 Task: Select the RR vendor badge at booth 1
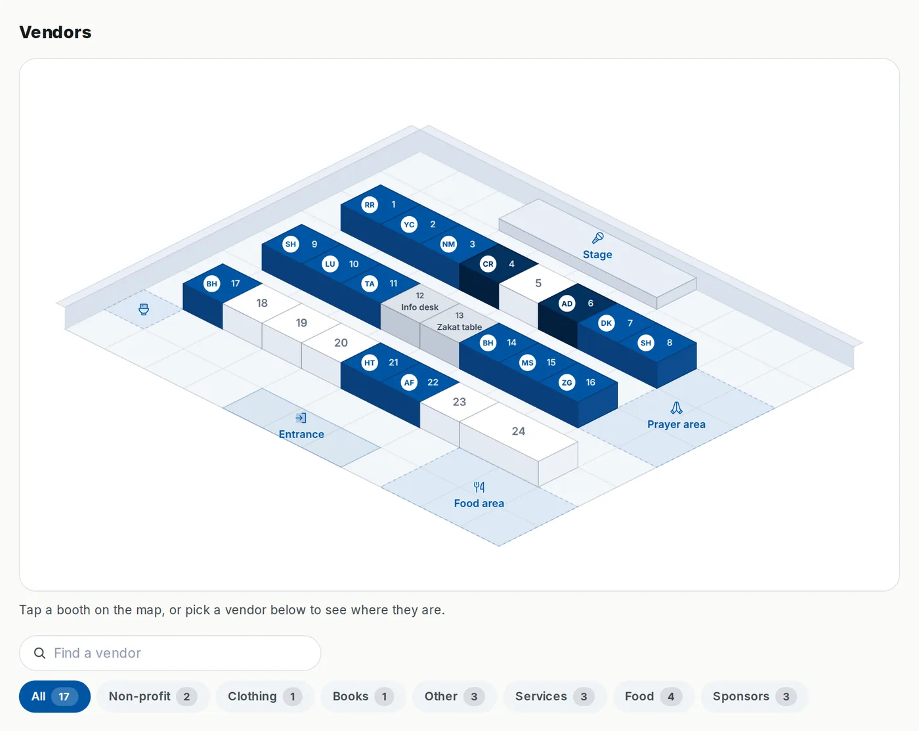tap(370, 205)
